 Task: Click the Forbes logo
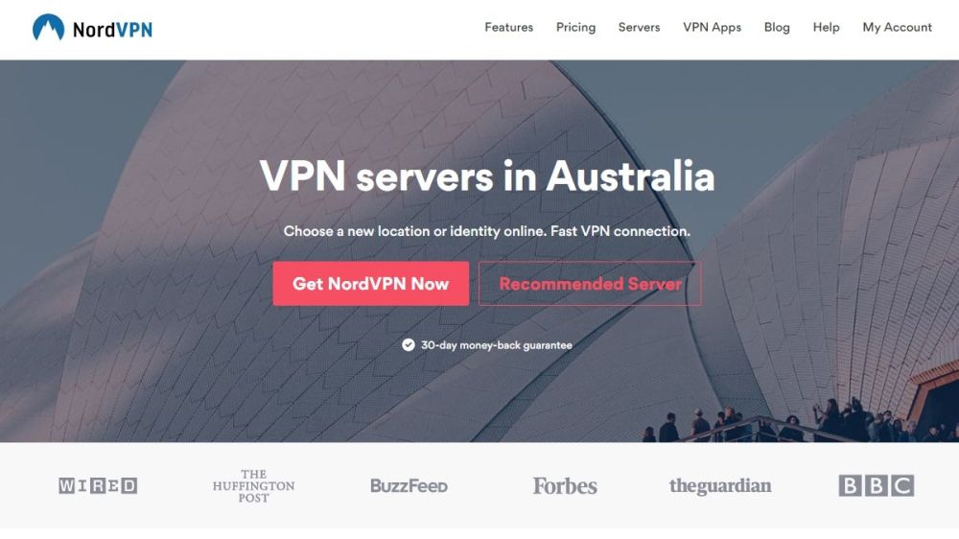point(565,486)
